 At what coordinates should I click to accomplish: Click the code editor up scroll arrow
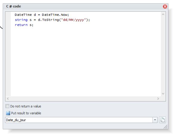(x=163, y=14)
